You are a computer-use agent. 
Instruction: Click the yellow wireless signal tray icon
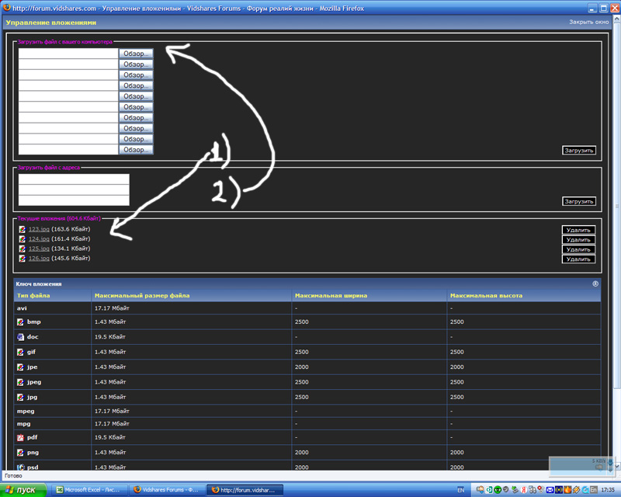(559, 490)
